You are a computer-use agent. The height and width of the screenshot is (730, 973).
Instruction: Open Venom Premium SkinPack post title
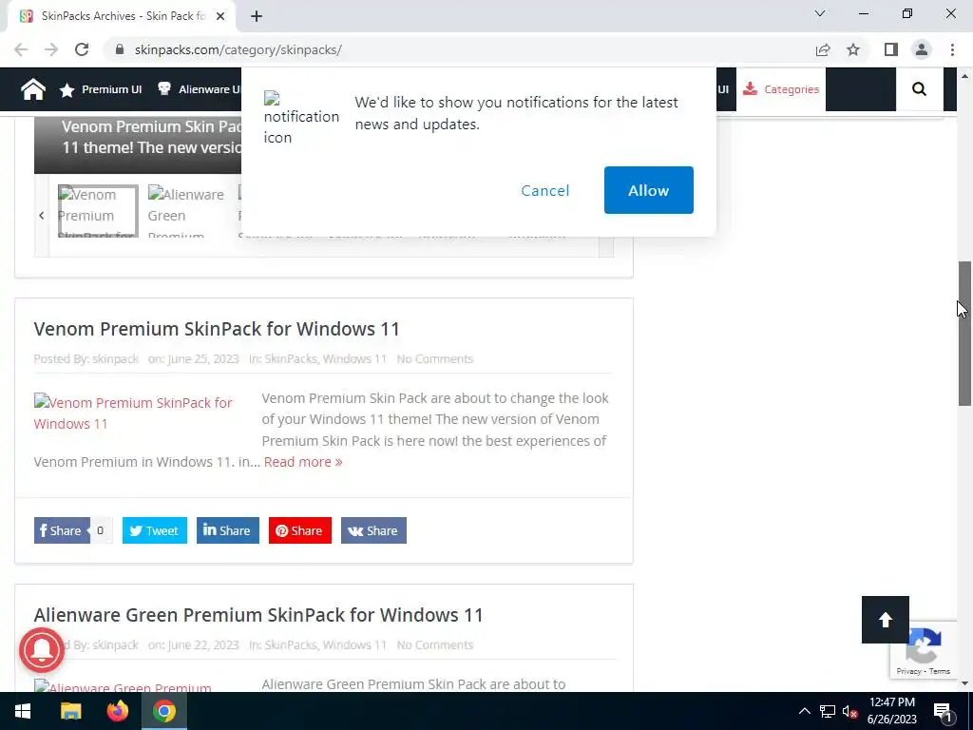(x=217, y=328)
